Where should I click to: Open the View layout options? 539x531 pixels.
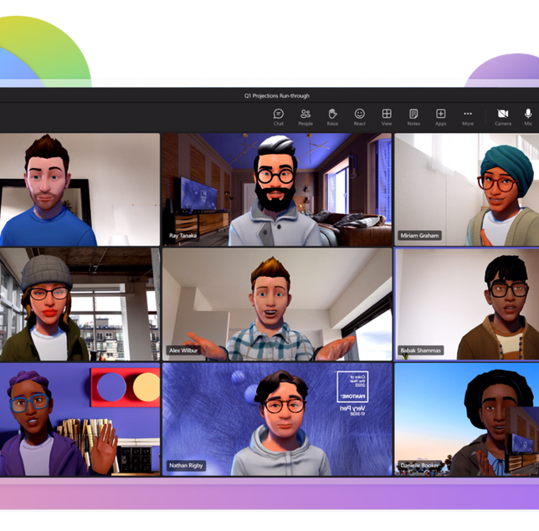coord(387,116)
